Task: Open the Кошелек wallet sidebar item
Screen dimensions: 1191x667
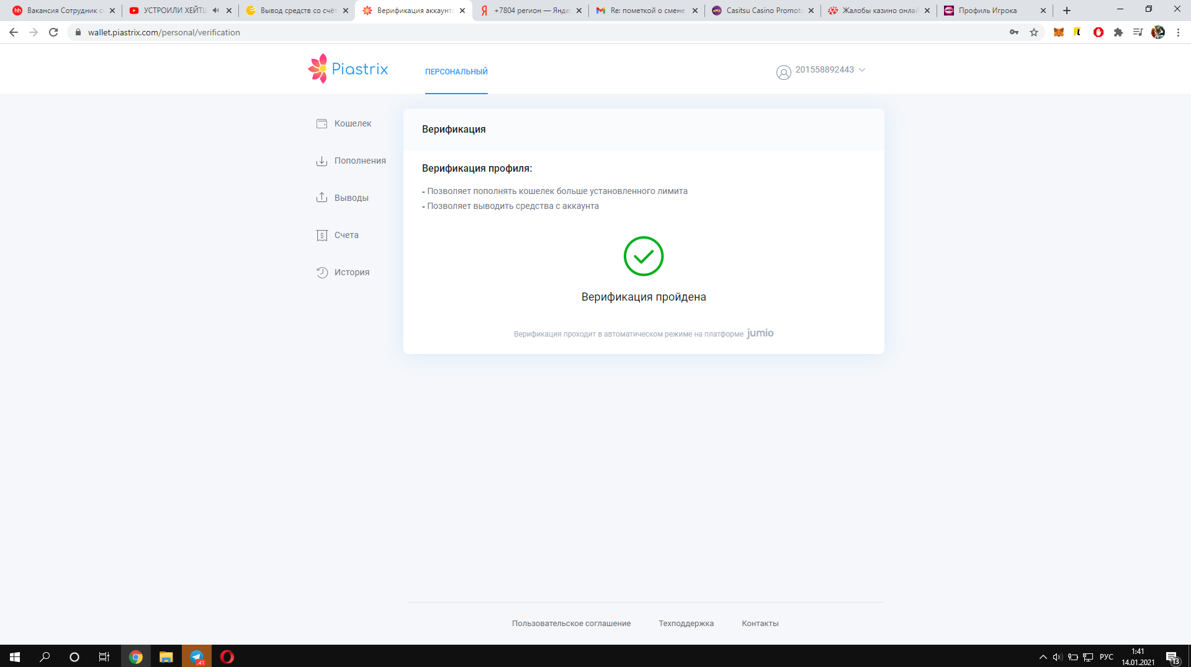Action: [x=344, y=123]
